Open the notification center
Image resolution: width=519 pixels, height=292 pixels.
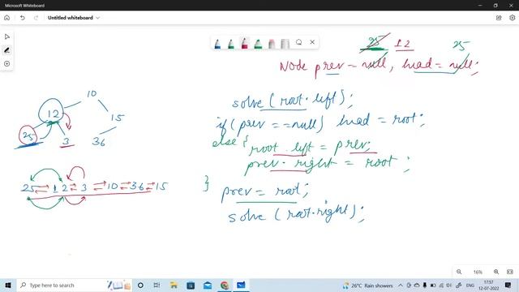click(508, 285)
